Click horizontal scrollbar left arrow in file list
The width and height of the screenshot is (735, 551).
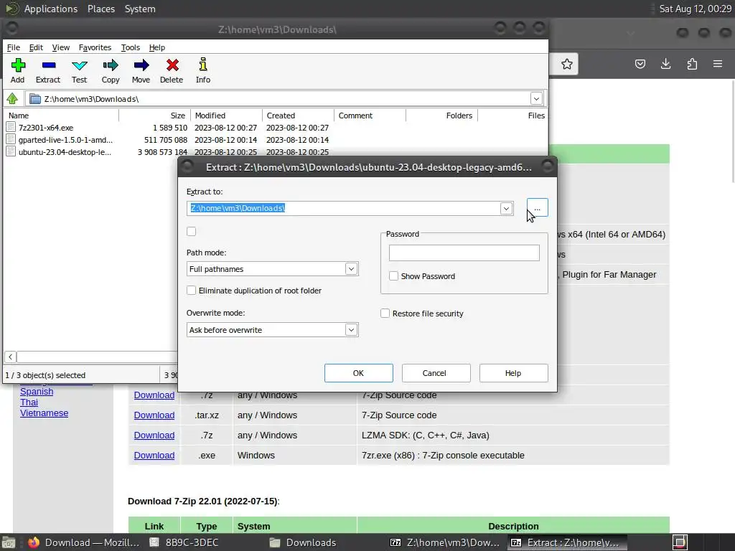pos(10,357)
